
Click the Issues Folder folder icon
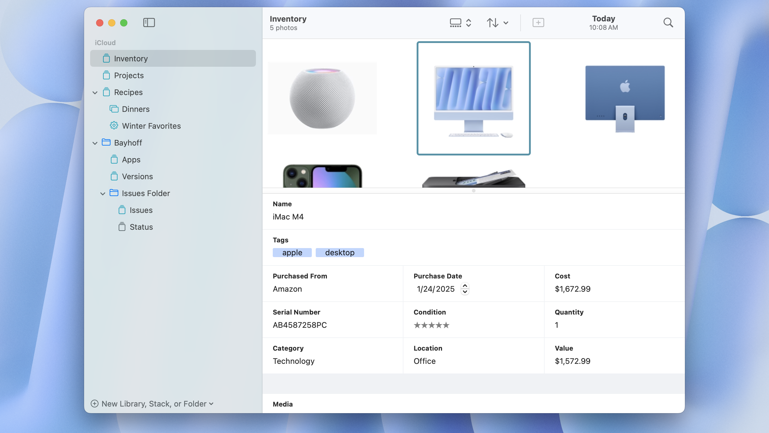[114, 193]
